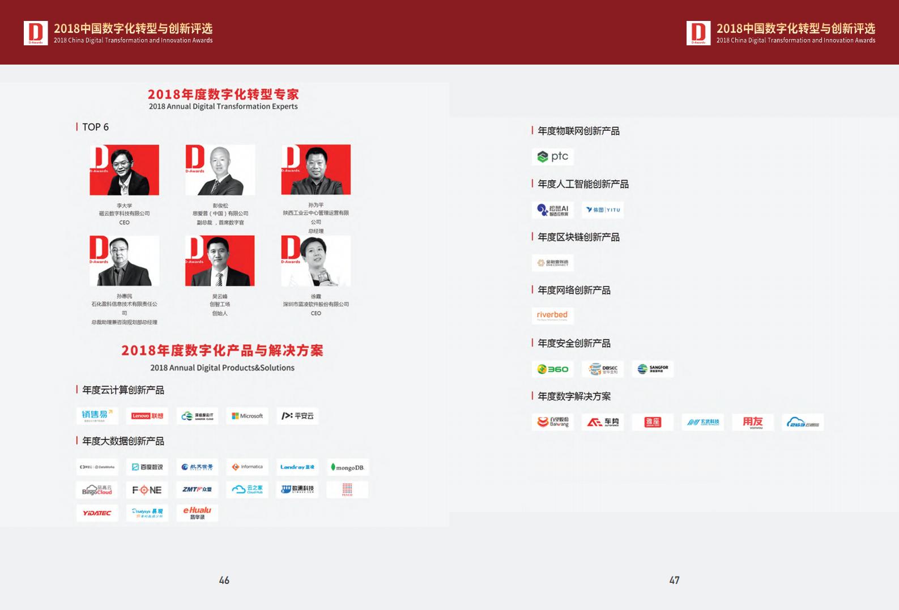This screenshot has height=610, width=899.
Task: Click the mongoDB logo
Action: 347,467
